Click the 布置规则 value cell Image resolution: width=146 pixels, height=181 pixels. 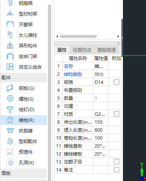[x=101, y=90]
